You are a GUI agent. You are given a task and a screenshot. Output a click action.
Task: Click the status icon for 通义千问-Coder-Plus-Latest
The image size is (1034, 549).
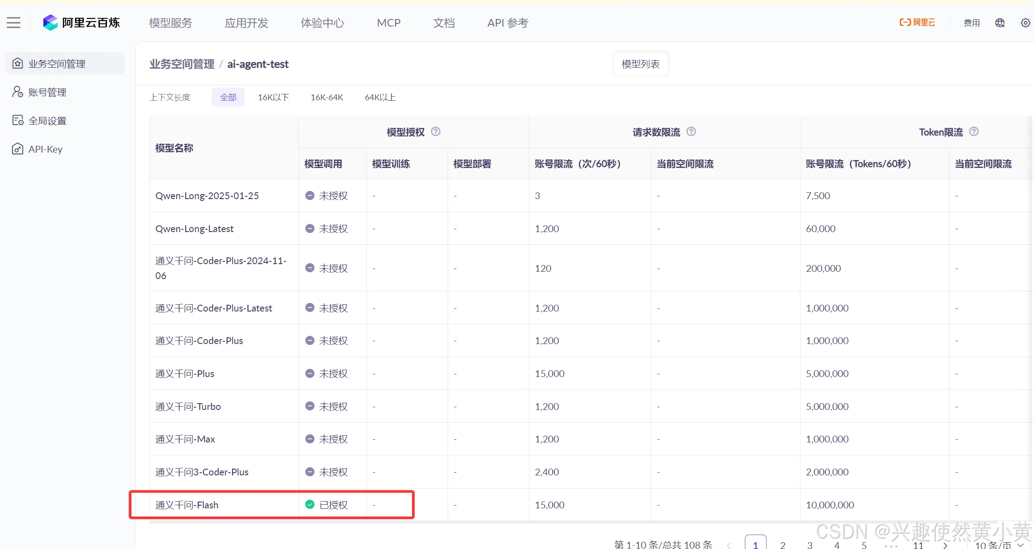[310, 307]
